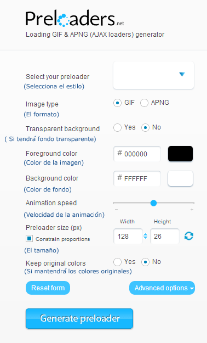Click the Reset form button
This screenshot has height=343, width=207.
point(48,288)
